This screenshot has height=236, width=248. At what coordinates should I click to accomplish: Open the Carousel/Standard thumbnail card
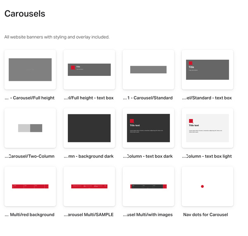(148, 70)
